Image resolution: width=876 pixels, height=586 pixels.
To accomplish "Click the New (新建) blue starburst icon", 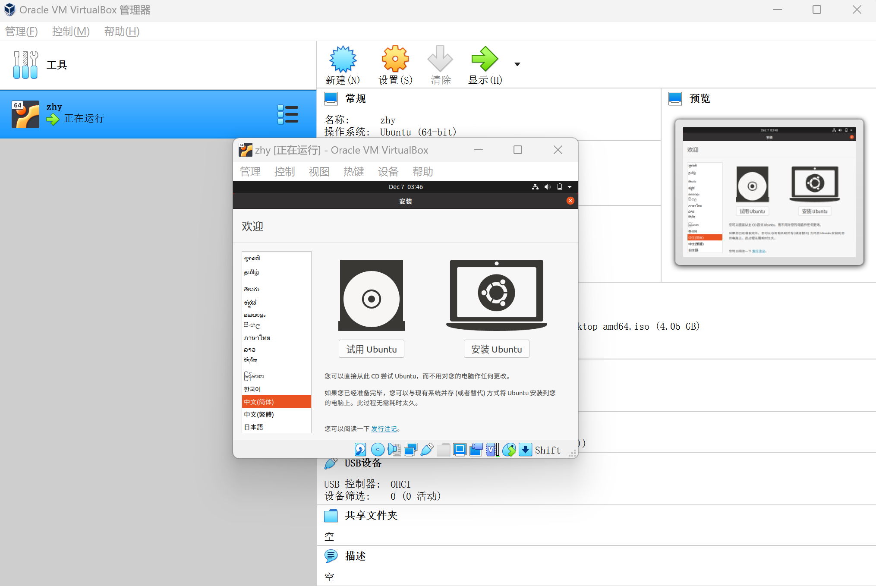I will tap(343, 59).
